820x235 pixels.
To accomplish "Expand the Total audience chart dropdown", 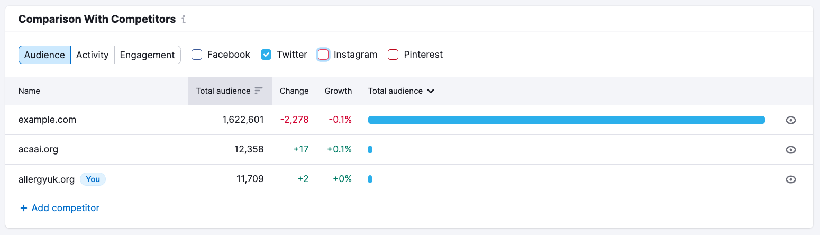I will [x=400, y=91].
